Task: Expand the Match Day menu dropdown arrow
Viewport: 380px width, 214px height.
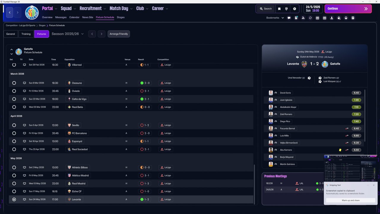Action: [x=132, y=9]
